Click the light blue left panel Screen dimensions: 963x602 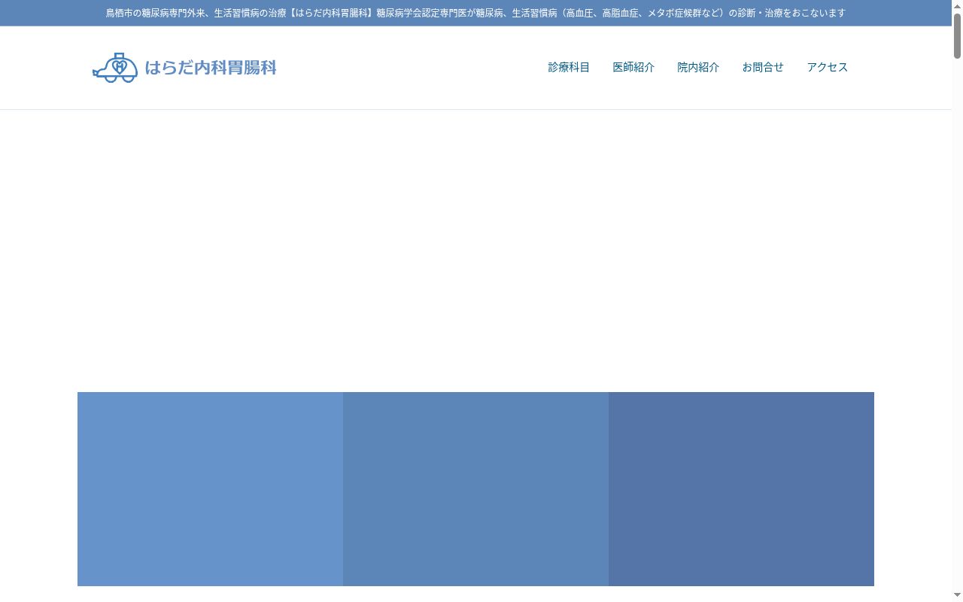pos(210,489)
